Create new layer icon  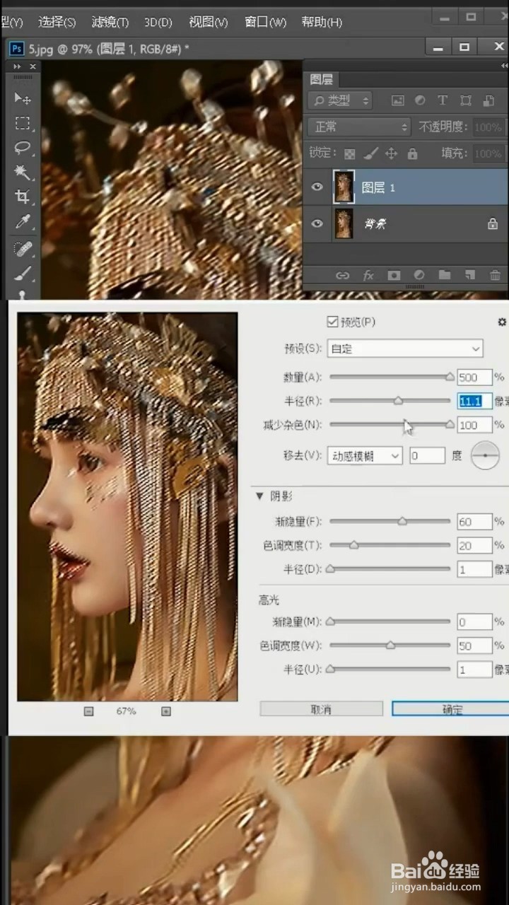click(x=469, y=276)
